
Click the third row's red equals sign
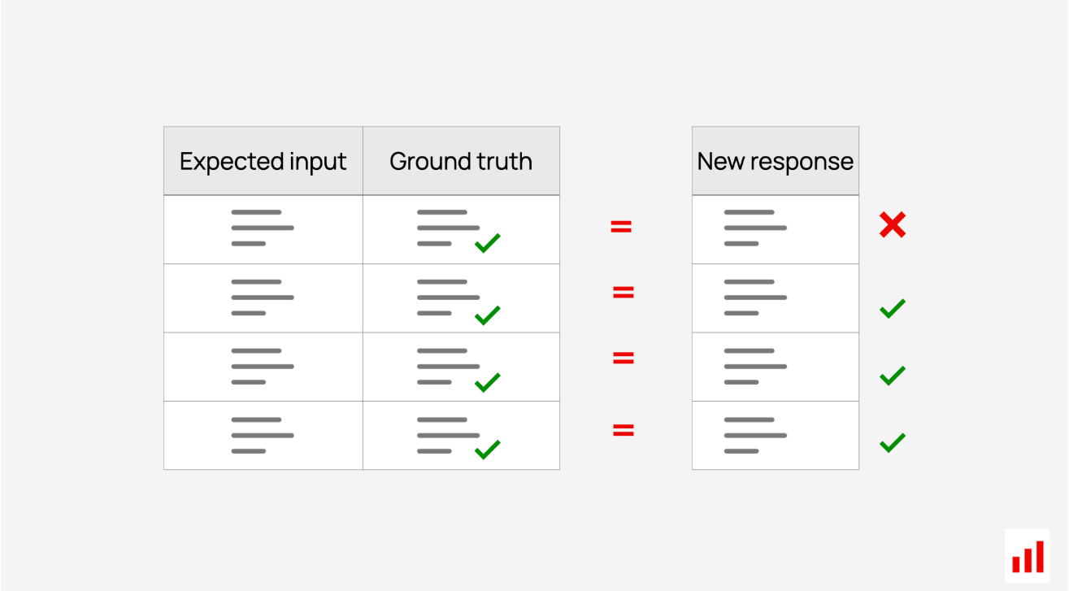(623, 359)
